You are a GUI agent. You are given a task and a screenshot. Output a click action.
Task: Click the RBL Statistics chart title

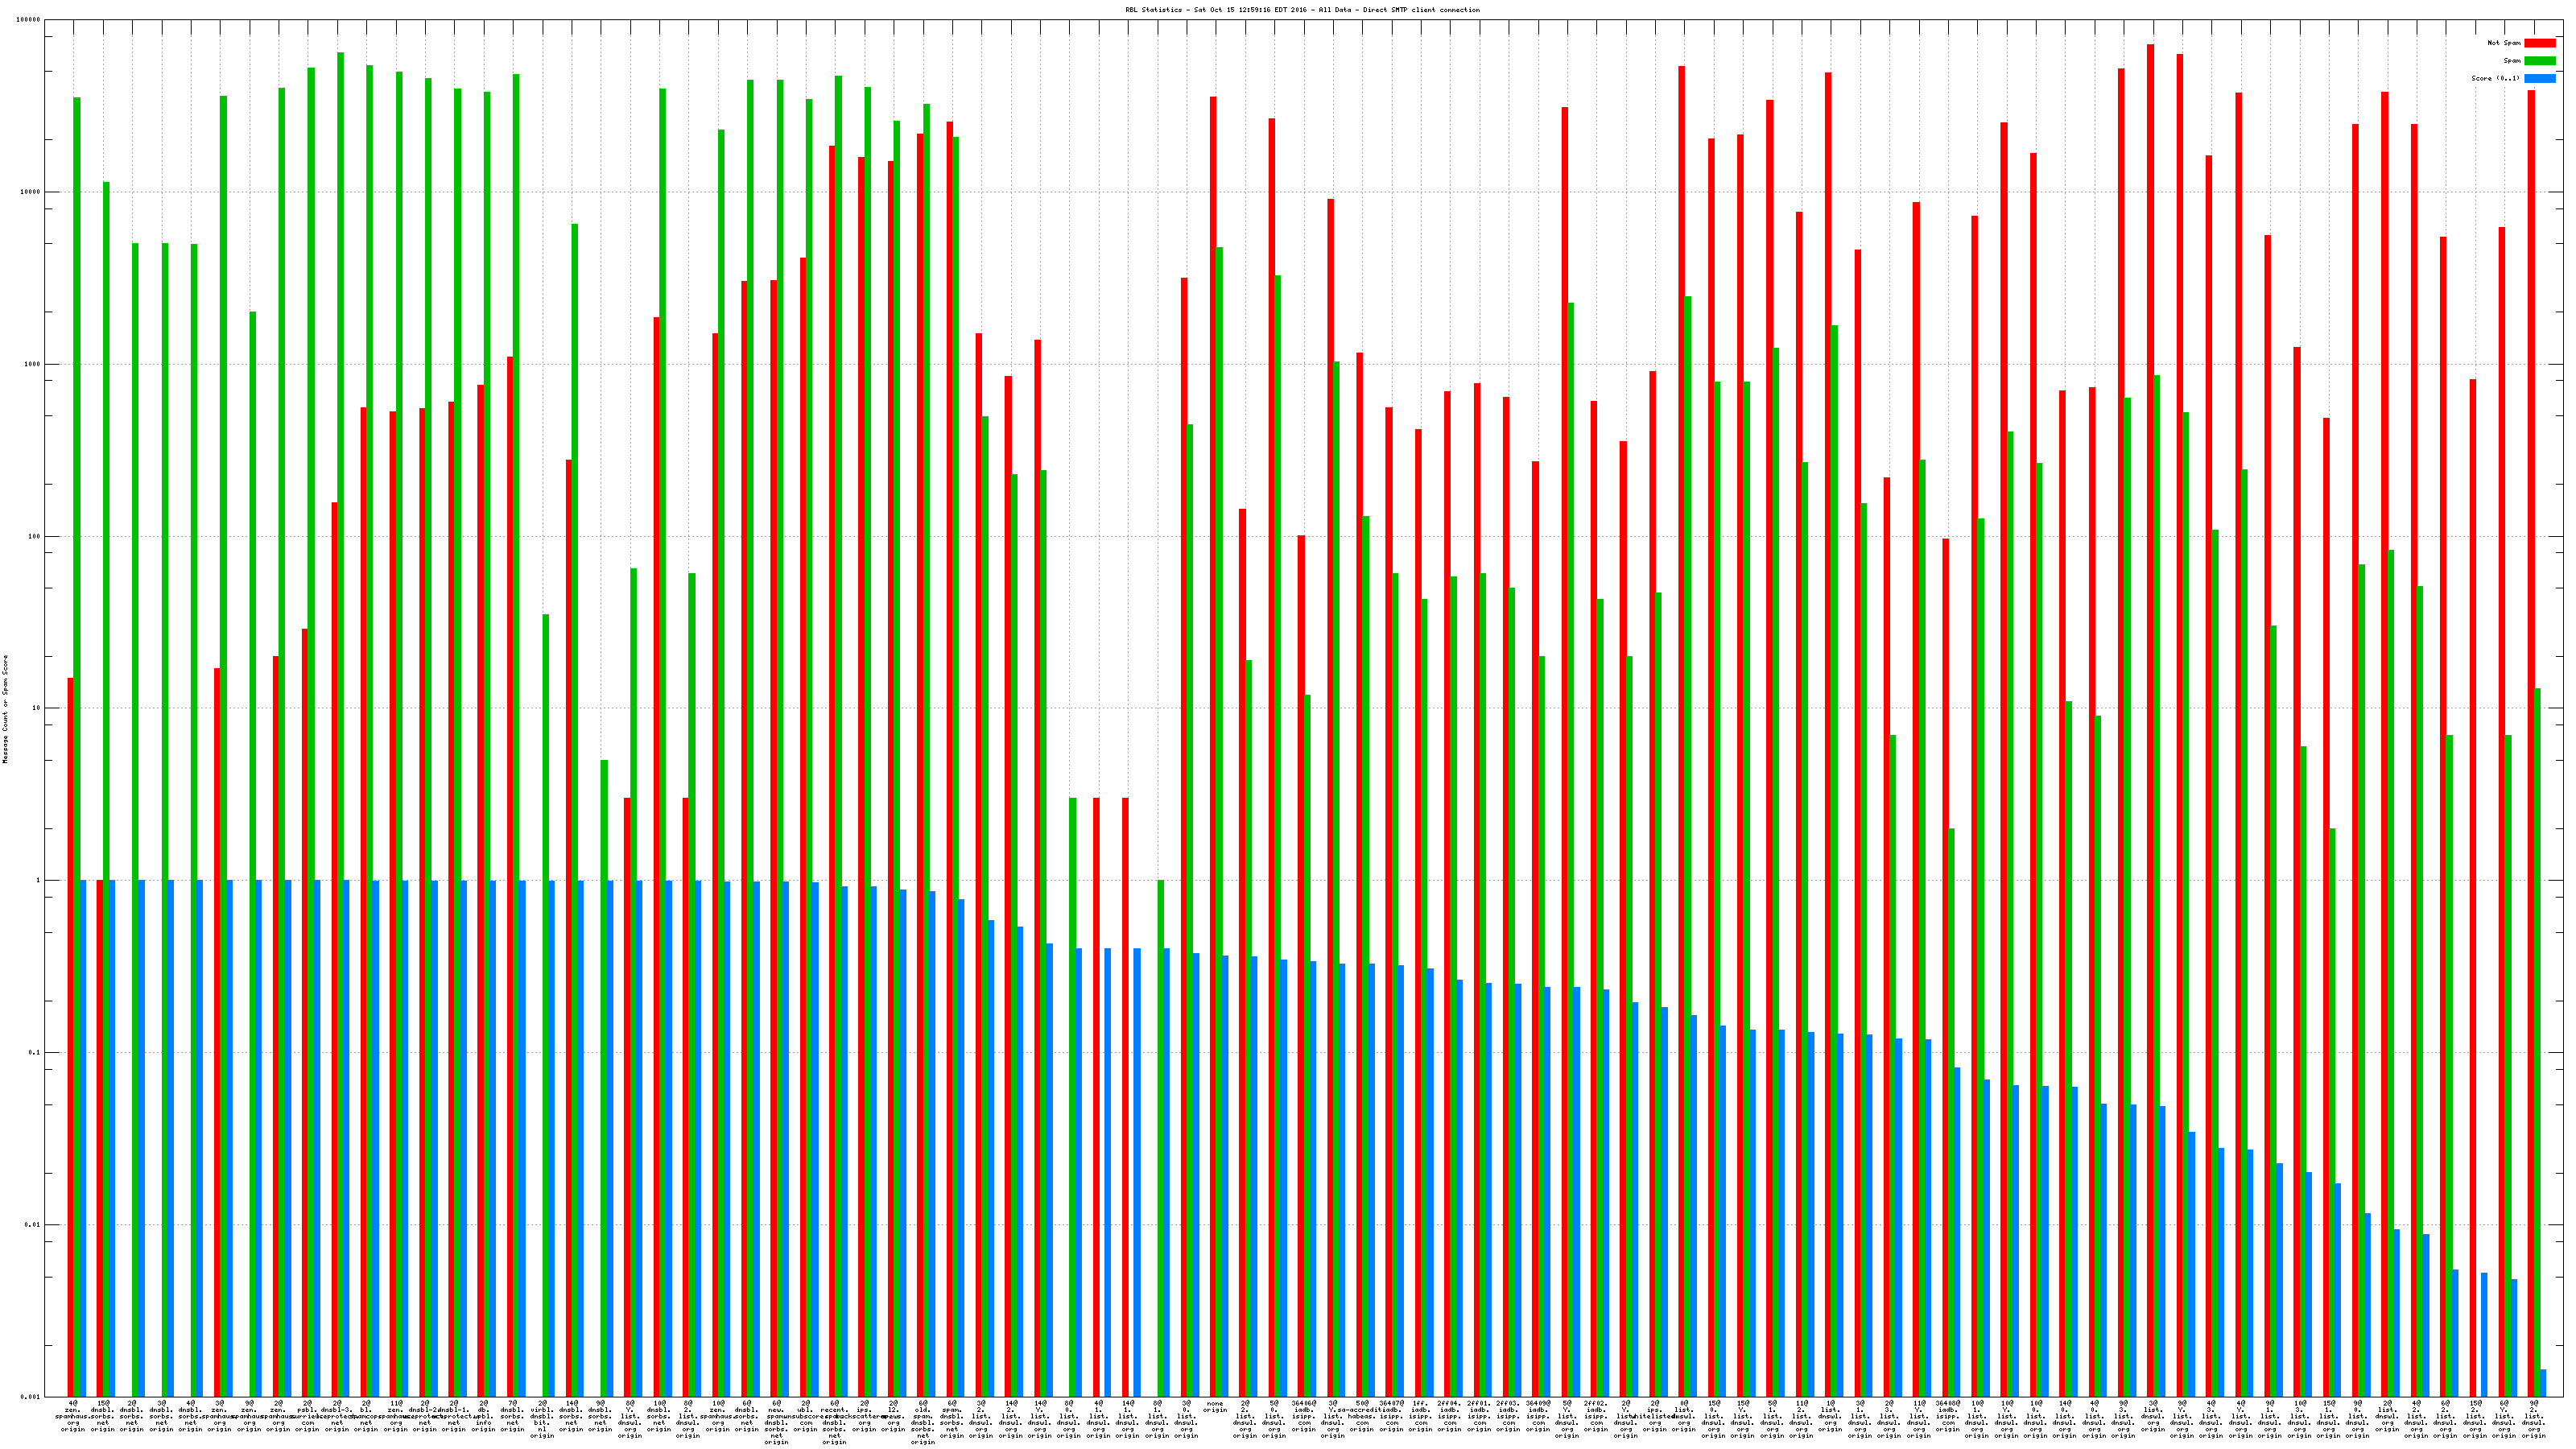click(x=1302, y=10)
